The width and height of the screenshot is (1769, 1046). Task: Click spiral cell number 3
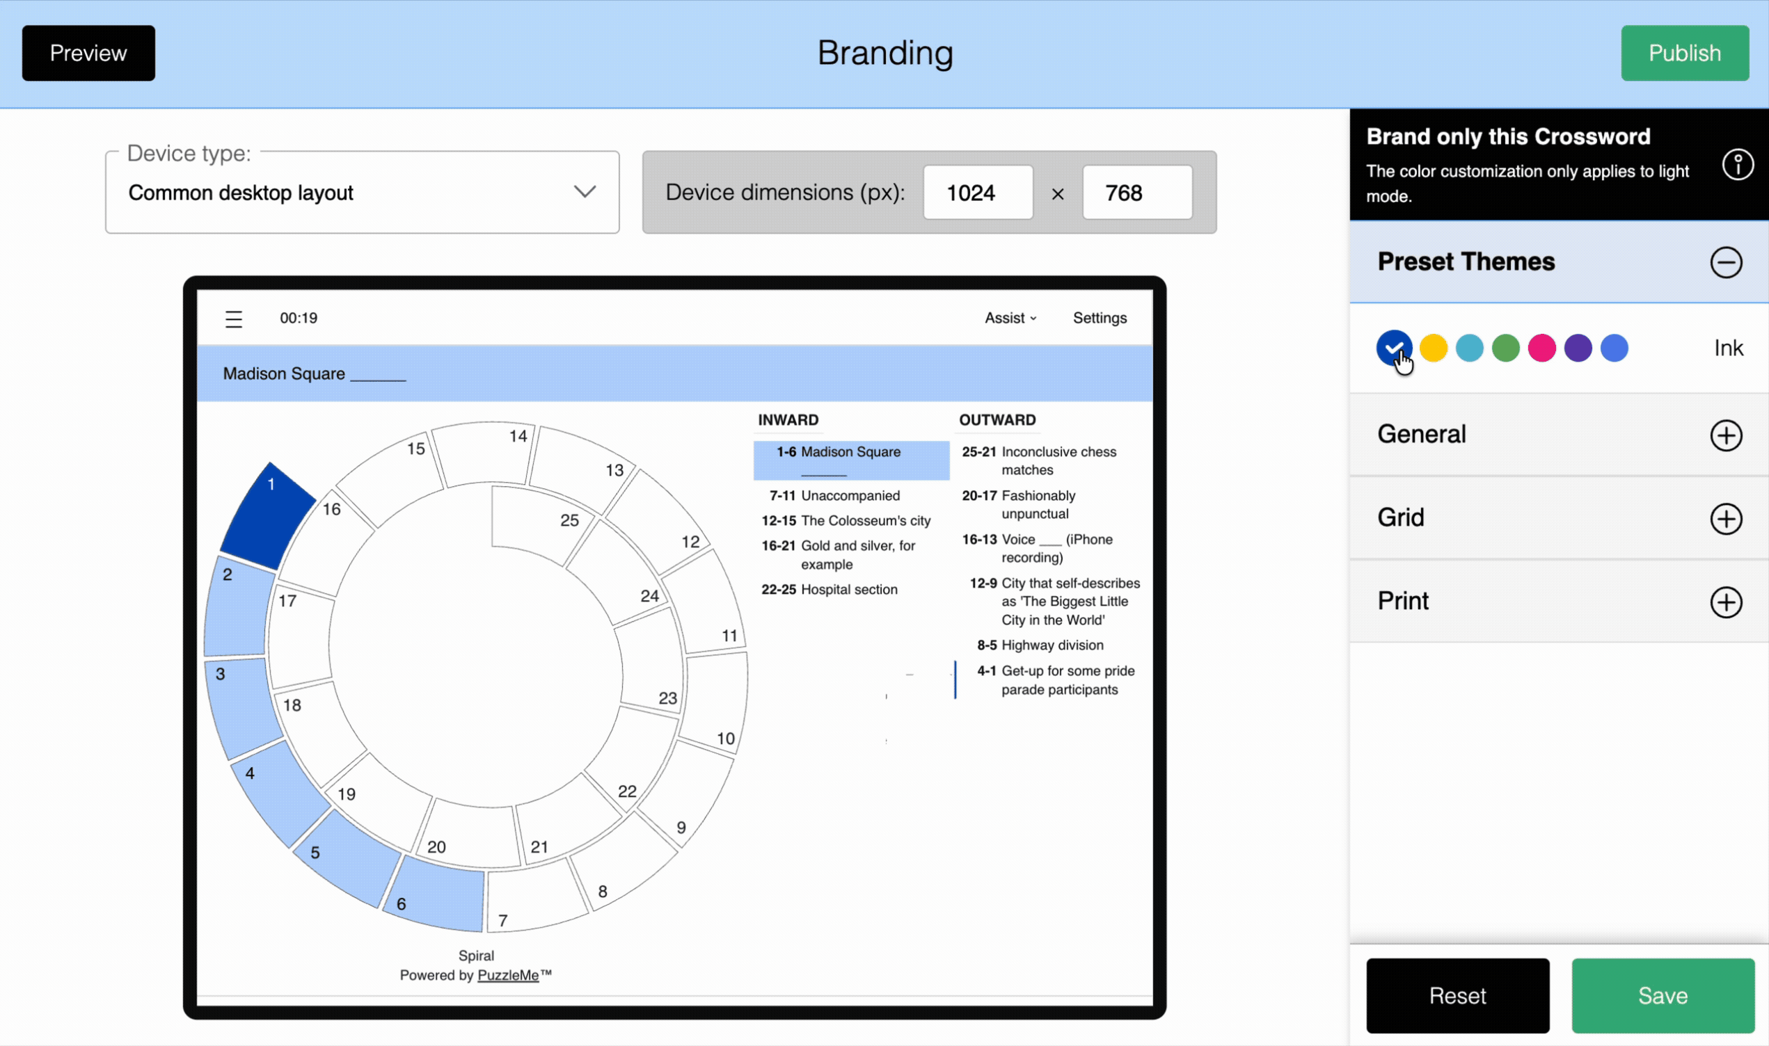click(244, 709)
